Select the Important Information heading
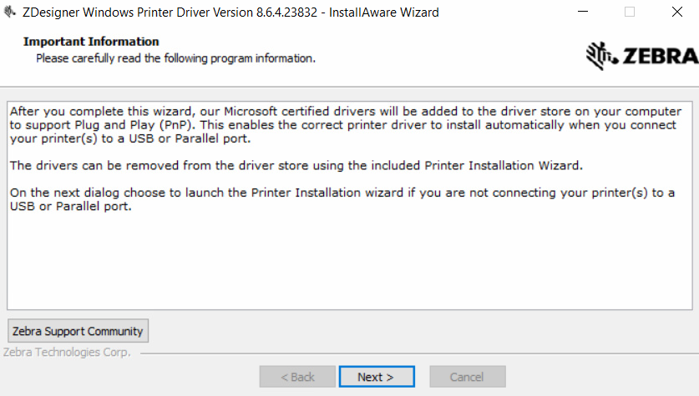 coord(91,42)
